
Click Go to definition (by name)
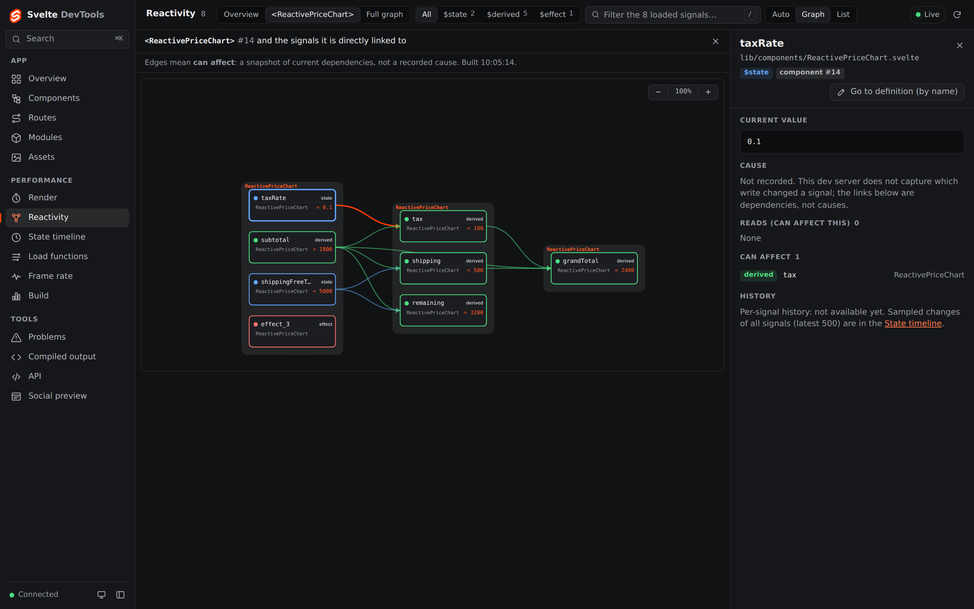pyautogui.click(x=897, y=92)
